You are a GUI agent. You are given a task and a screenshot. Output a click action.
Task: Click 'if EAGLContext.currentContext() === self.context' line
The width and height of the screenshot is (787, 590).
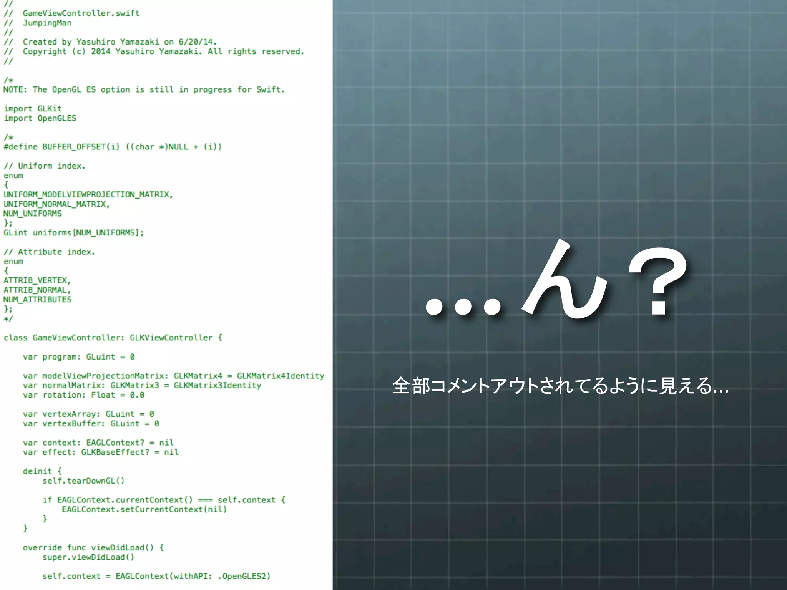coord(164,500)
